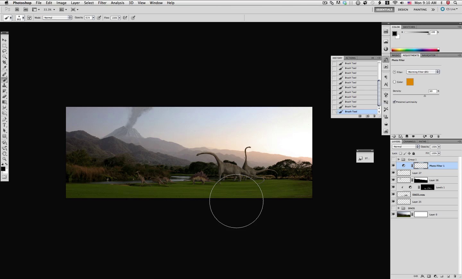Add layer mask icon in Layers panel

click(429, 276)
